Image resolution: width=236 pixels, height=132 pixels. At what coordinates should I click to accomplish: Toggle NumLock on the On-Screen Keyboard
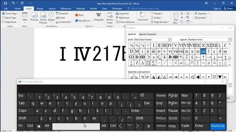point(218,126)
